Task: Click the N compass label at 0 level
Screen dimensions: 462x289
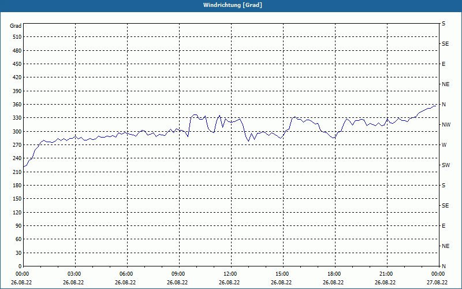Action: pyautogui.click(x=444, y=266)
